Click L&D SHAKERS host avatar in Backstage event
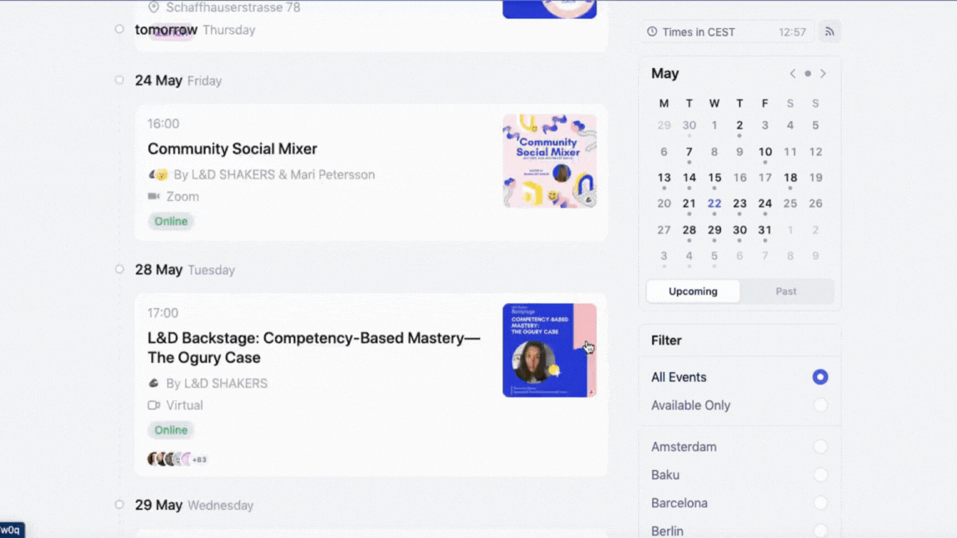 (154, 383)
